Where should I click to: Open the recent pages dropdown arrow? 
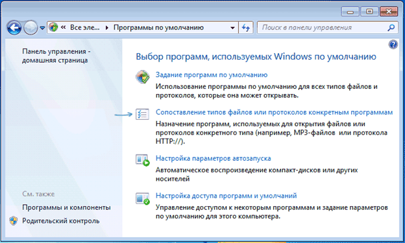(42, 28)
